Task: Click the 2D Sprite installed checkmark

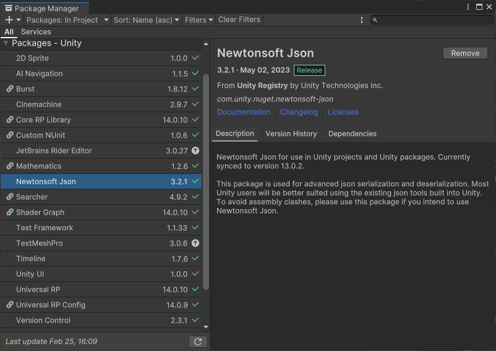Action: tap(195, 58)
